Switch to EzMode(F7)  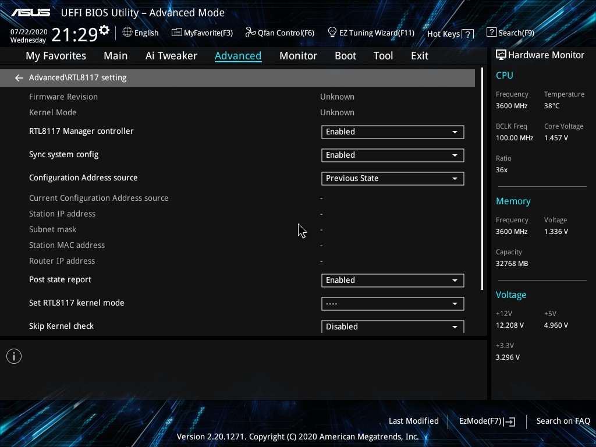487,421
